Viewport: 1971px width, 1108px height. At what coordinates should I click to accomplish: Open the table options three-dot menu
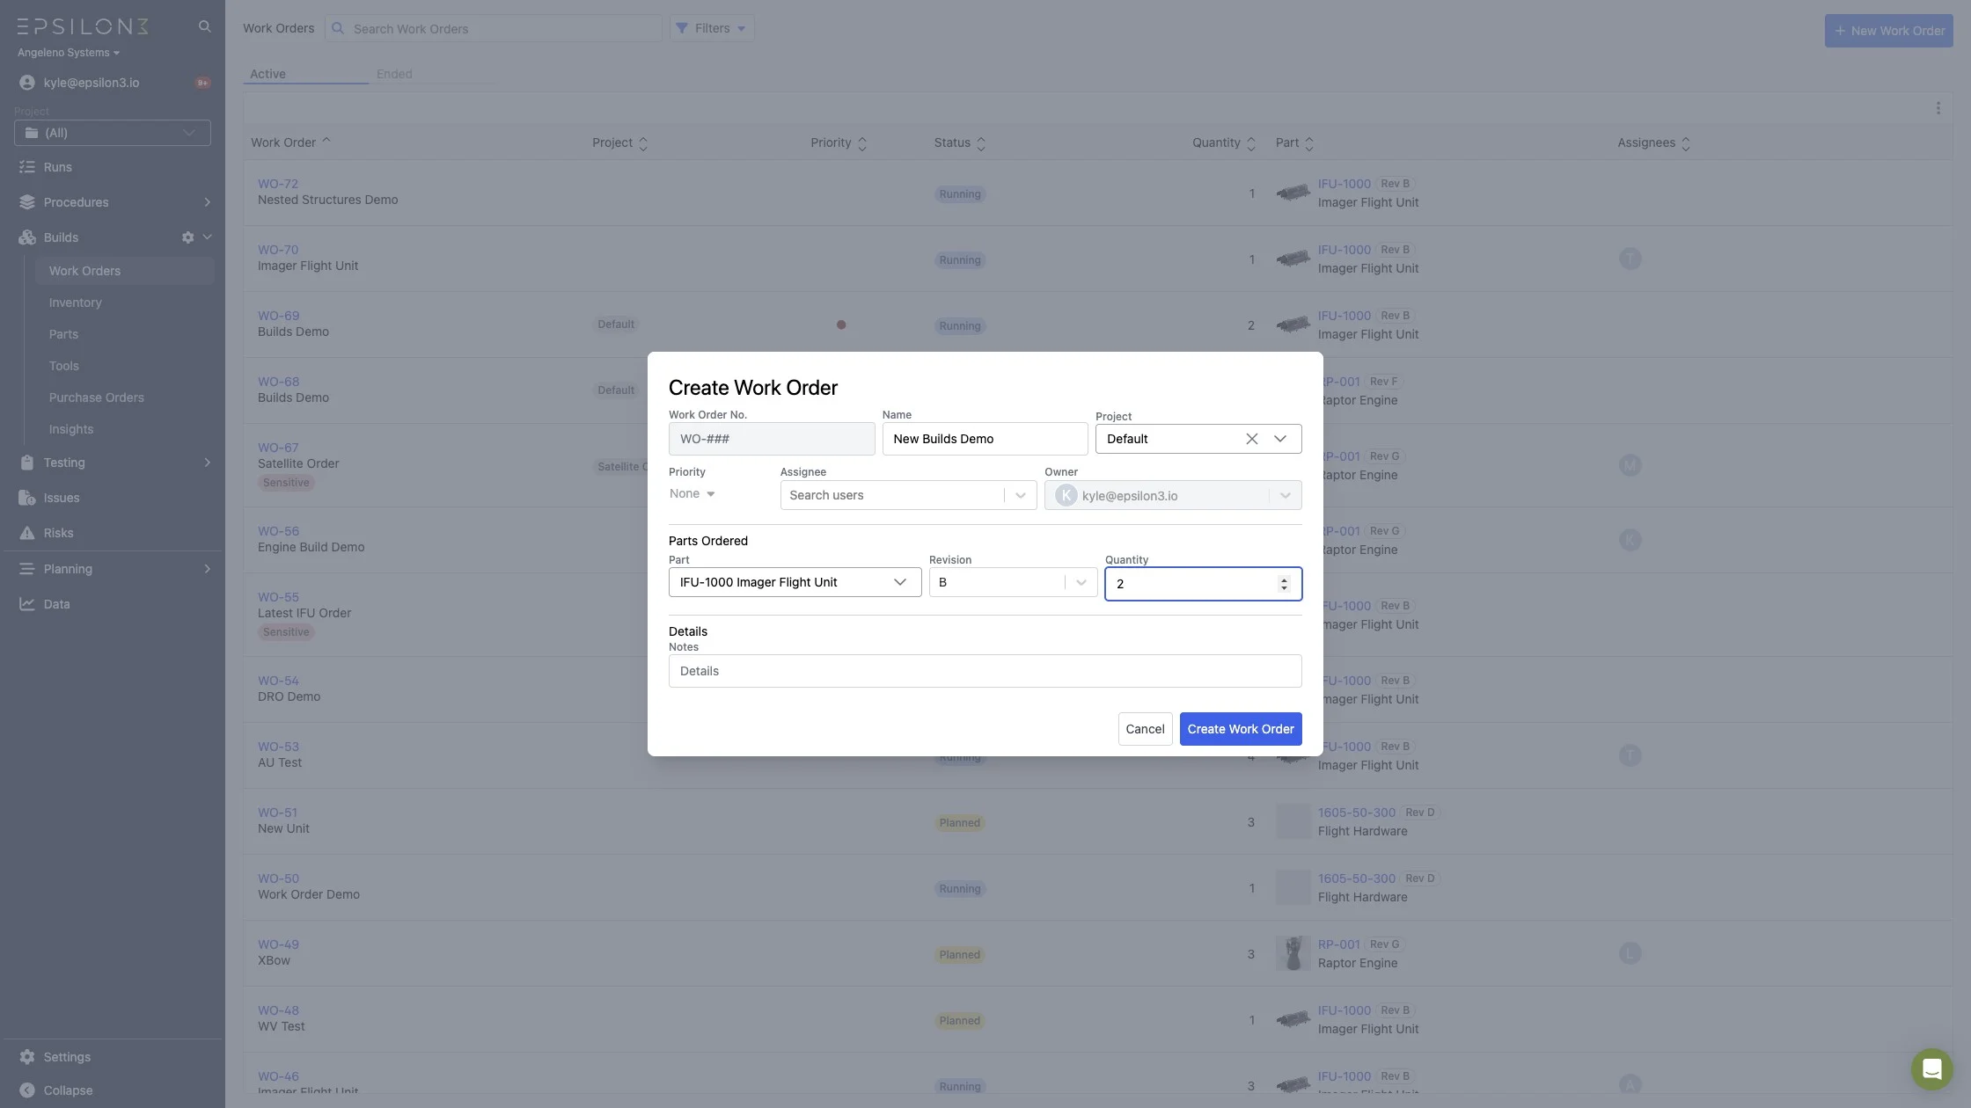click(x=1938, y=108)
